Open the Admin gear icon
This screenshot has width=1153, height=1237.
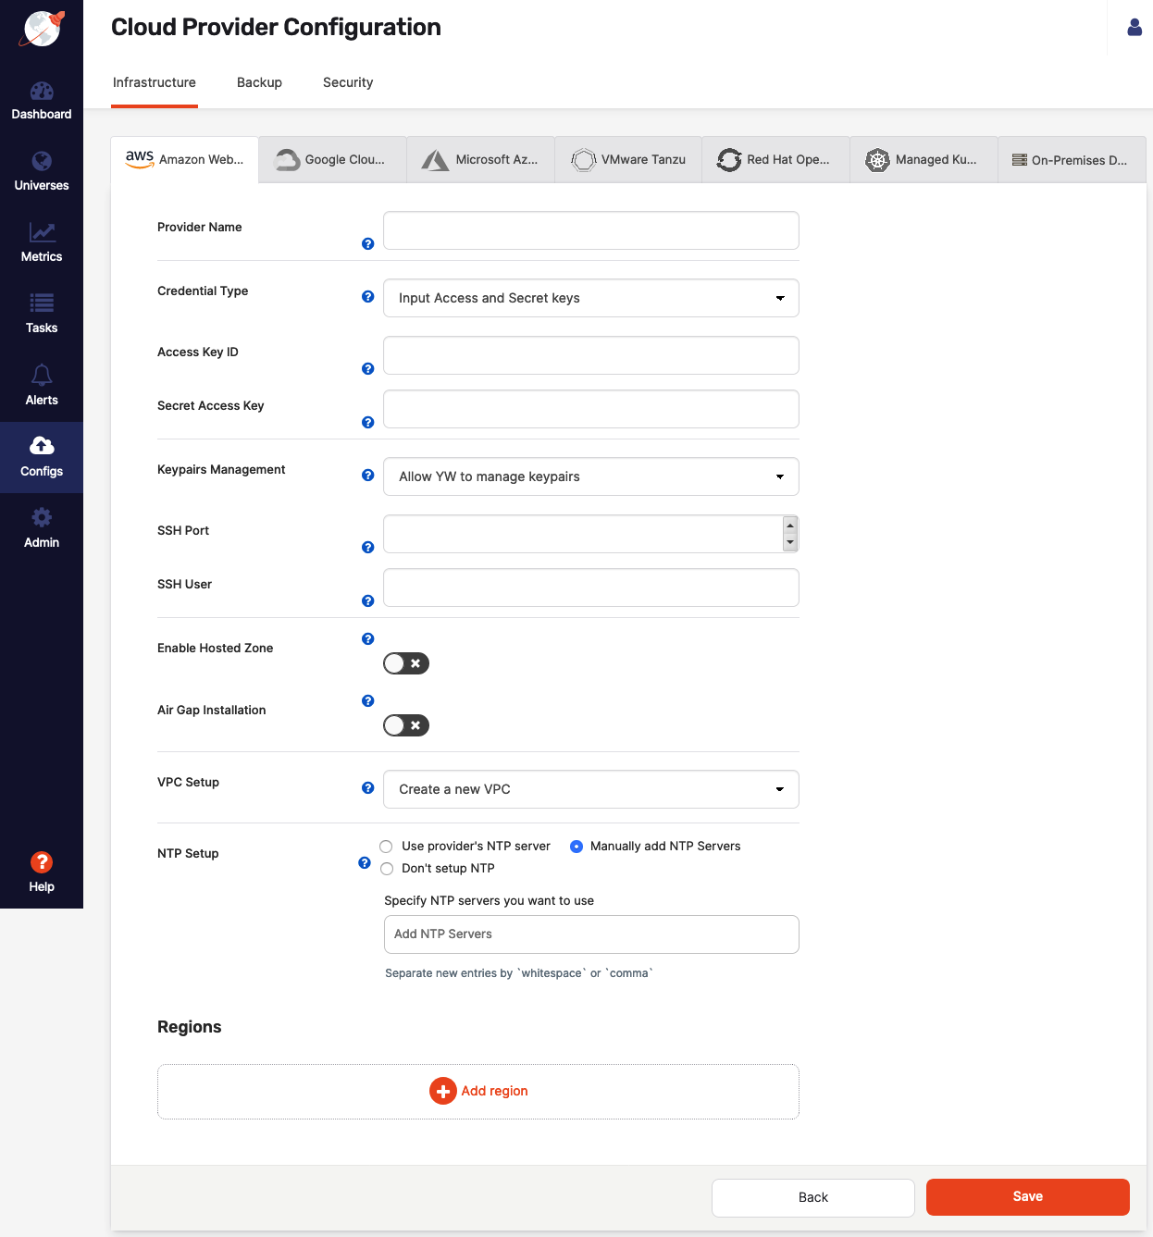(42, 518)
